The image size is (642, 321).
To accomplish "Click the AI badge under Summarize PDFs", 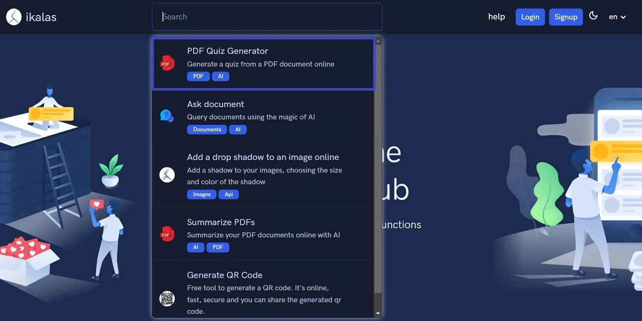I will (x=196, y=247).
